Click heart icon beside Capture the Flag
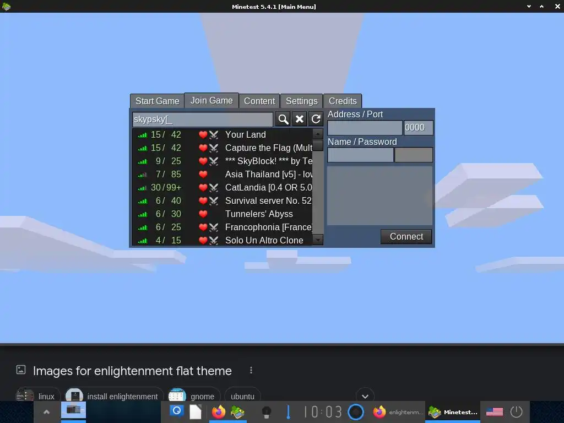 click(x=203, y=148)
